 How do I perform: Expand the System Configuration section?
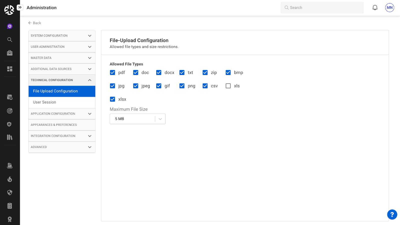pos(62,36)
